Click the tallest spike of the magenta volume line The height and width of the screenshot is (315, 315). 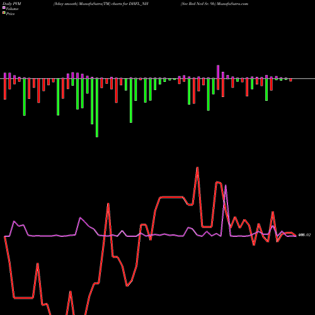pos(226,185)
